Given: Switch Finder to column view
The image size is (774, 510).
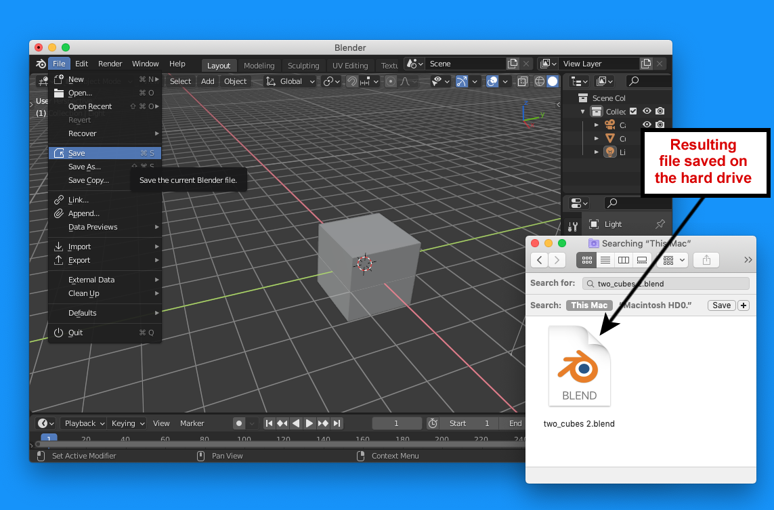Looking at the screenshot, I should 624,259.
